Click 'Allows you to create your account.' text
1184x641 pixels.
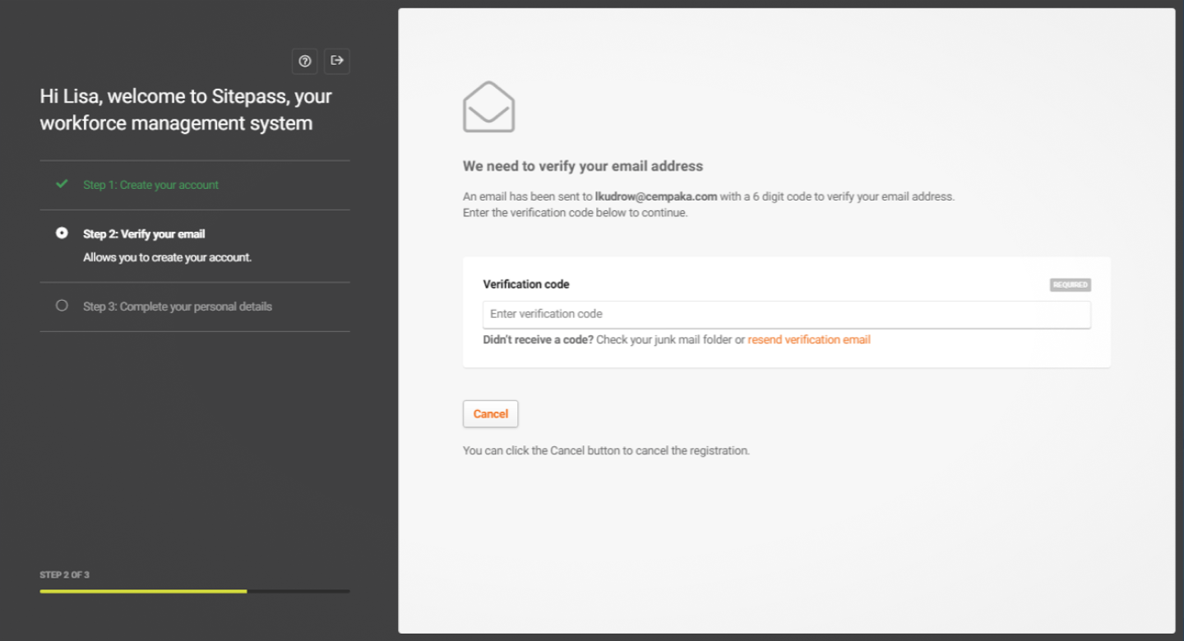pos(167,257)
